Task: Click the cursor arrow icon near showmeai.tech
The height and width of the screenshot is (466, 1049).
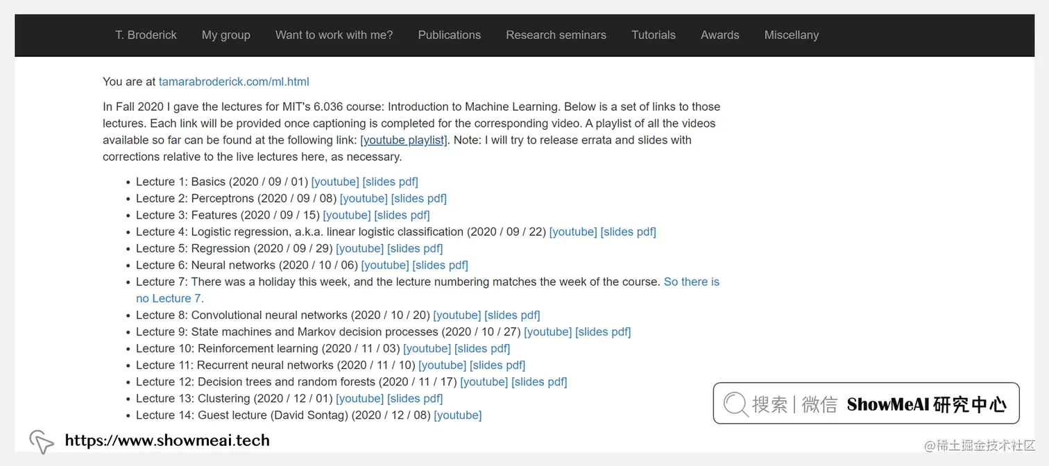Action: pyautogui.click(x=41, y=441)
